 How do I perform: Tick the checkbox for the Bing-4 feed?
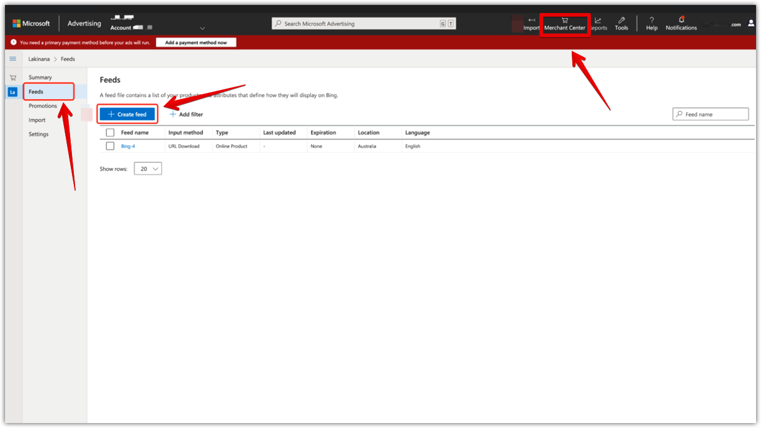tap(110, 146)
